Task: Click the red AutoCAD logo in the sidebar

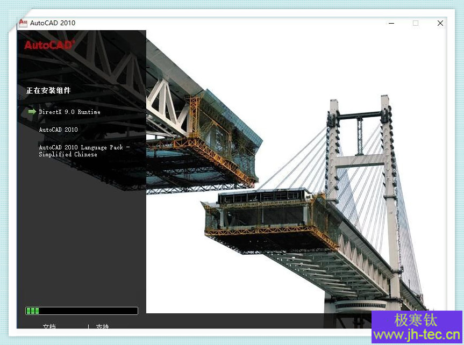Action: pyautogui.click(x=49, y=45)
